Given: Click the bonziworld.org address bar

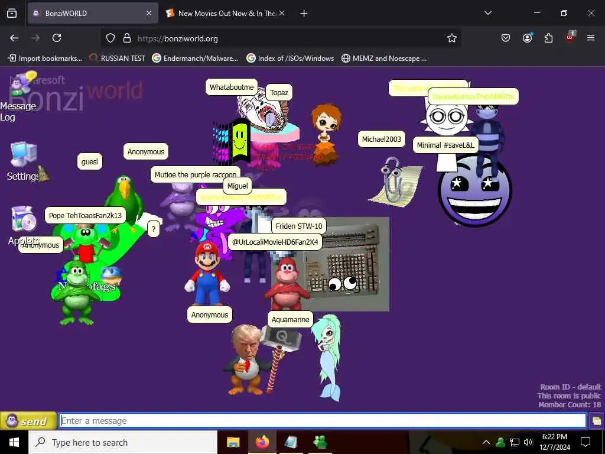Looking at the screenshot, I should (x=281, y=38).
